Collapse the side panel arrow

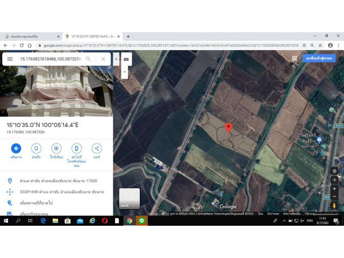116,59
